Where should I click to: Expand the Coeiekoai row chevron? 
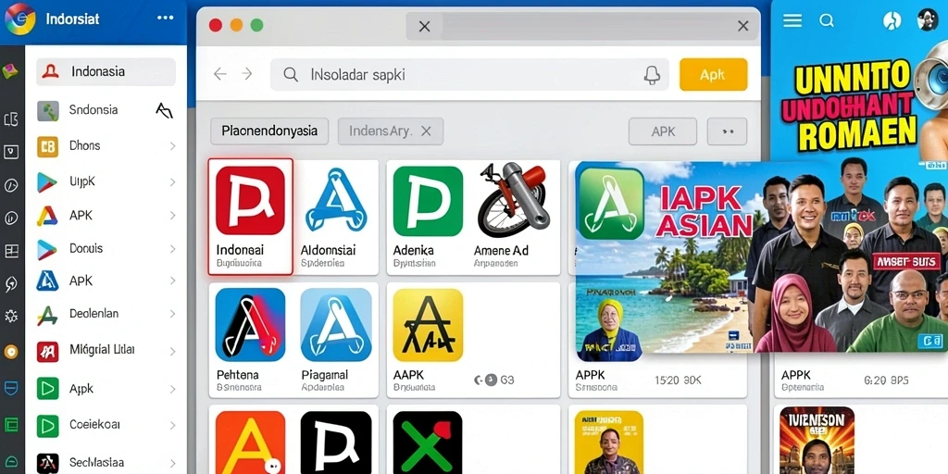(172, 426)
